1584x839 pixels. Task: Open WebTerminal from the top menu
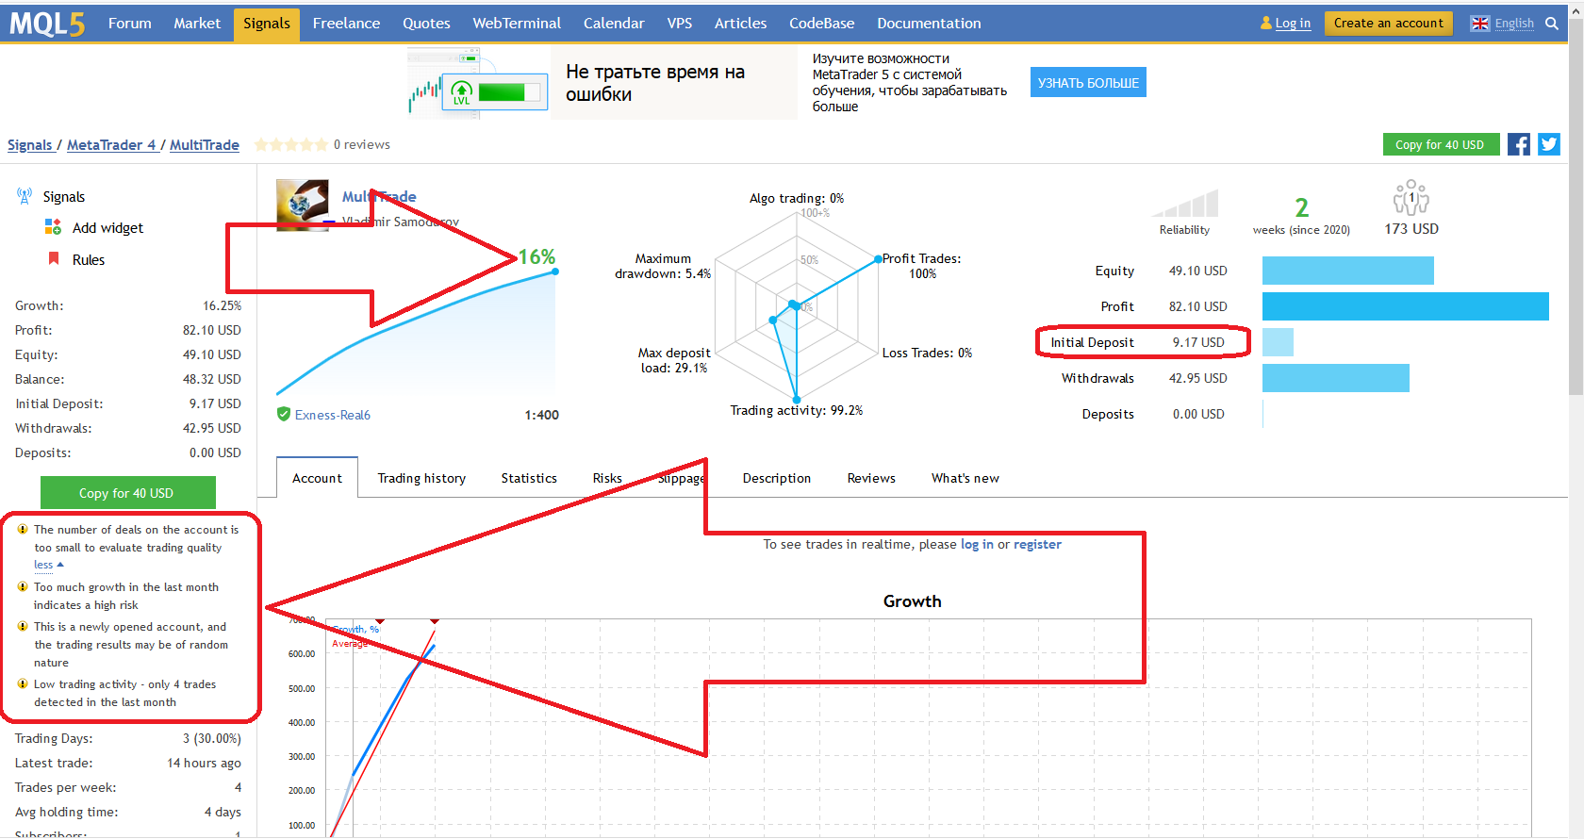pyautogui.click(x=517, y=24)
